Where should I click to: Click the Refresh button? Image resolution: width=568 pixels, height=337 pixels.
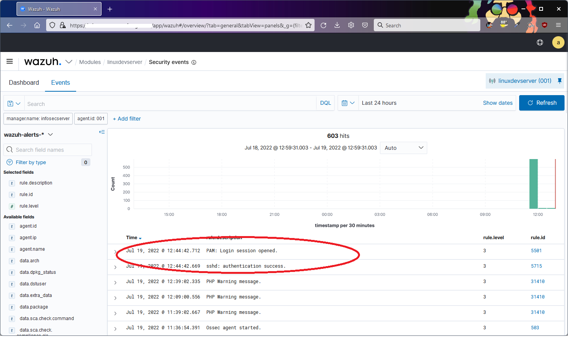[x=541, y=103]
